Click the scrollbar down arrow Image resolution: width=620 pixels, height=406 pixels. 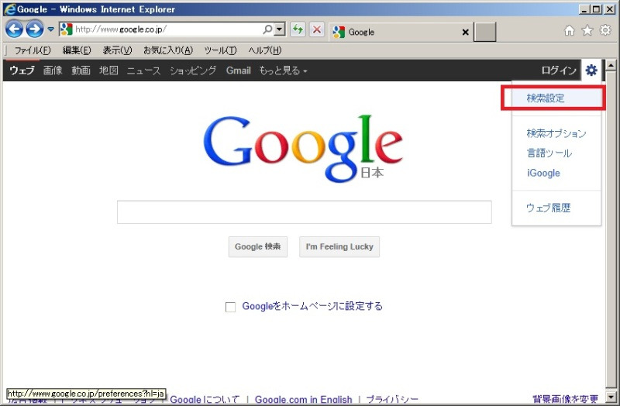point(611,397)
